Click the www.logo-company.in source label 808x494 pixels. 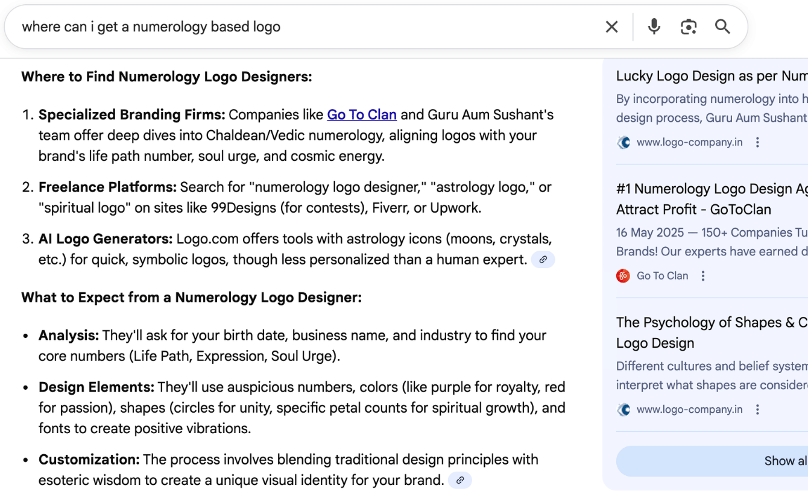[x=689, y=142]
